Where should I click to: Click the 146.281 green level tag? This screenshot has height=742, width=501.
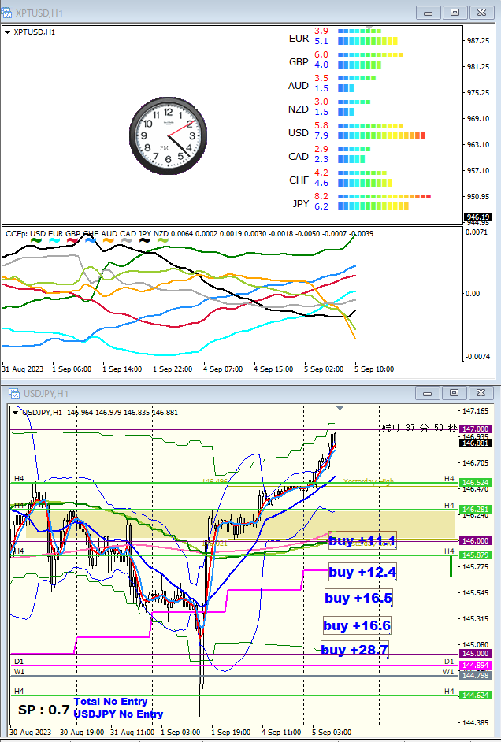tap(475, 510)
